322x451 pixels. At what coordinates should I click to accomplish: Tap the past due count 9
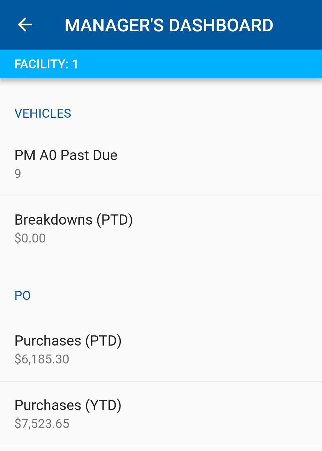point(18,174)
